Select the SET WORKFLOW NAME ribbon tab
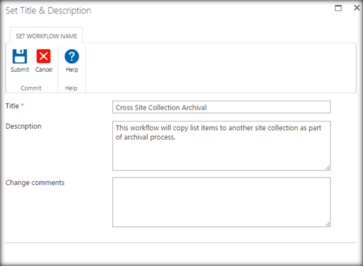Image resolution: width=363 pixels, height=266 pixels. [x=46, y=36]
